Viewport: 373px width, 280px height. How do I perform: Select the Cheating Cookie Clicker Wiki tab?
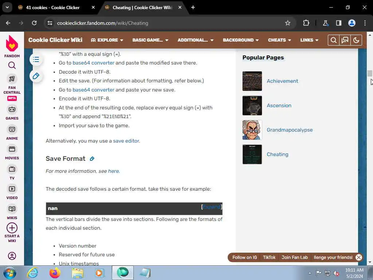tap(142, 7)
